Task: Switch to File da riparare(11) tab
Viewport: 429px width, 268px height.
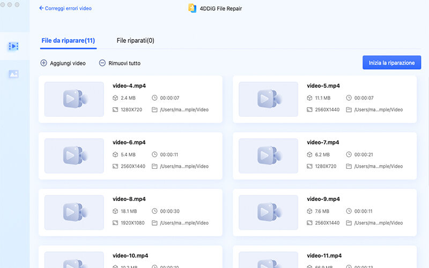Action: [x=68, y=41]
